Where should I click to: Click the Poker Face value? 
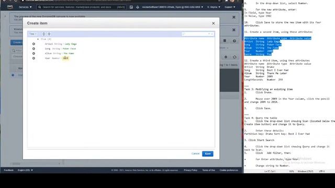pyautogui.click(x=69, y=49)
